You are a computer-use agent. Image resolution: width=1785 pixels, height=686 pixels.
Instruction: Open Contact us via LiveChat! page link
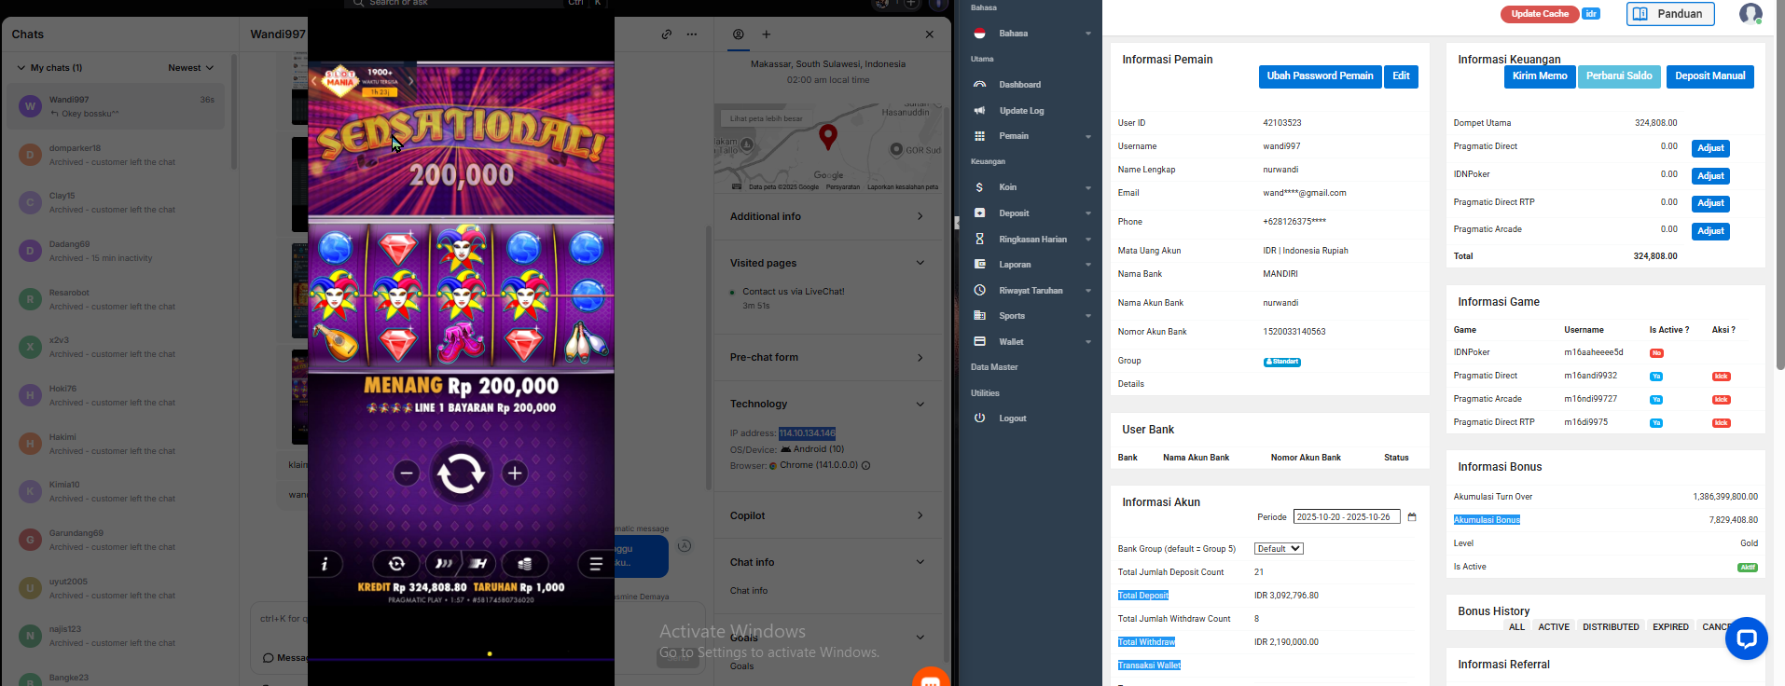(794, 292)
